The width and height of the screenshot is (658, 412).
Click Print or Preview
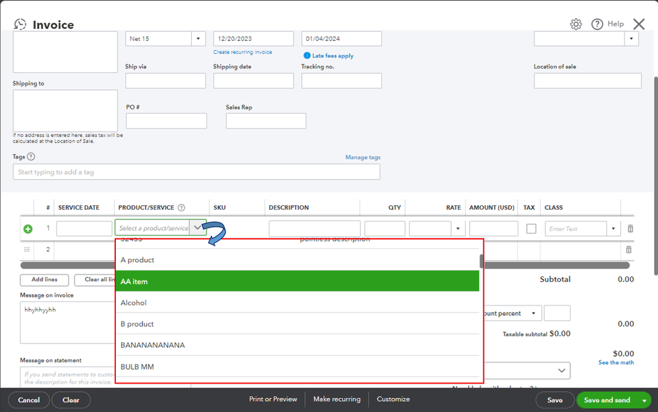(x=273, y=399)
